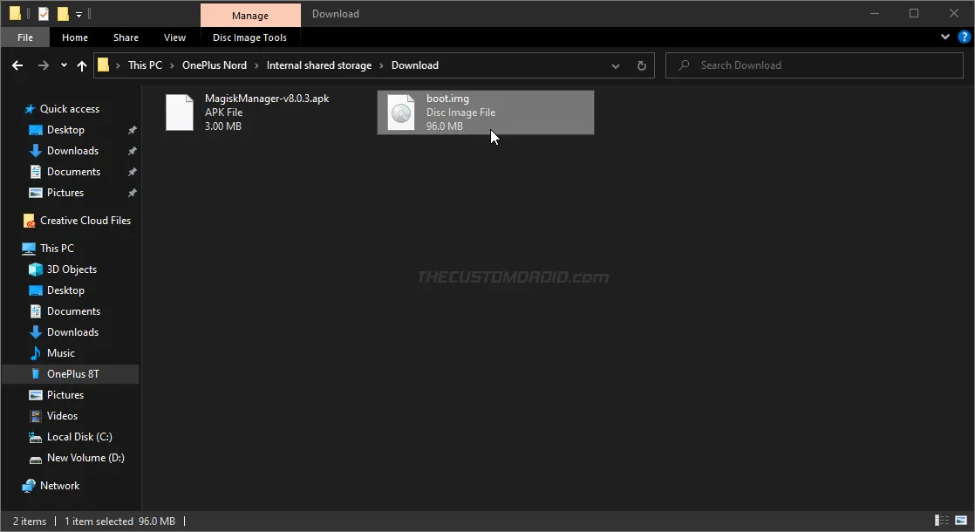Select Local Disk (C:) in navigation pane
This screenshot has height=532, width=975.
pos(79,437)
